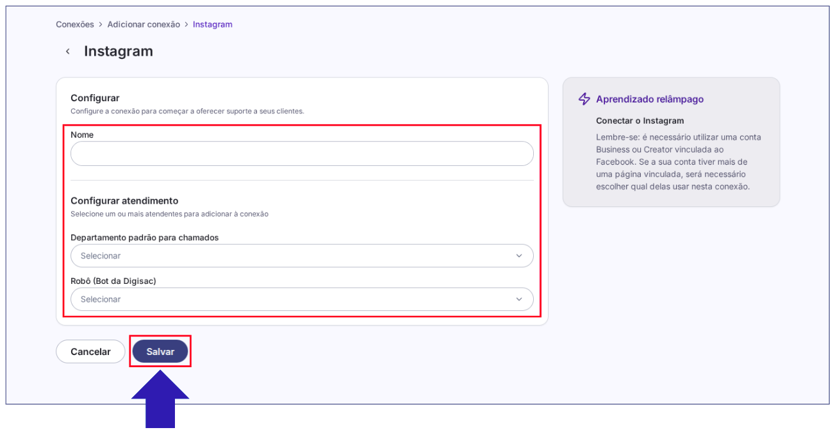
Task: Click the blue upward arrow below Salvar
Action: (x=160, y=402)
